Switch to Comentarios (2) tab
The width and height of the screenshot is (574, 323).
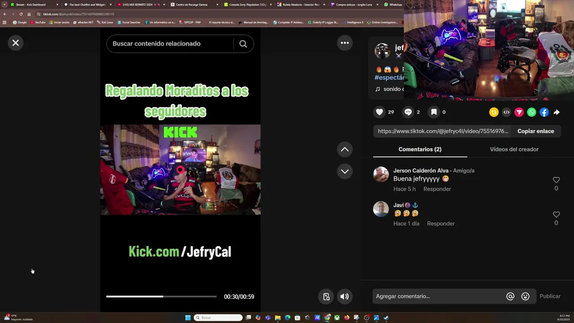click(x=420, y=149)
